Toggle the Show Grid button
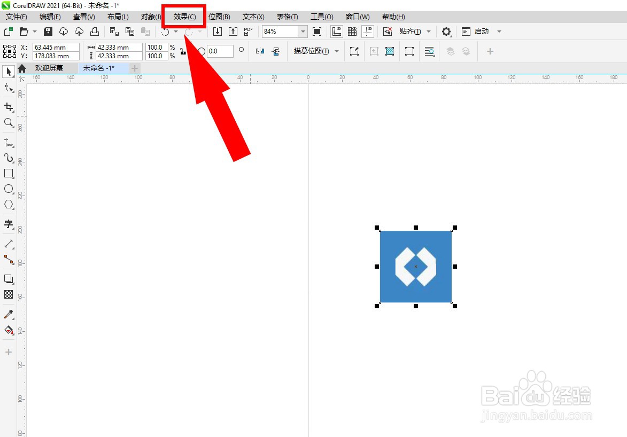 (352, 32)
